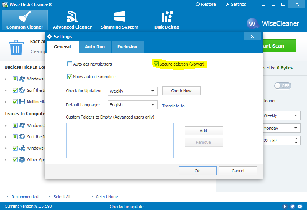Open Default Language English dropdown
The height and width of the screenshot is (210, 307).
(133, 105)
